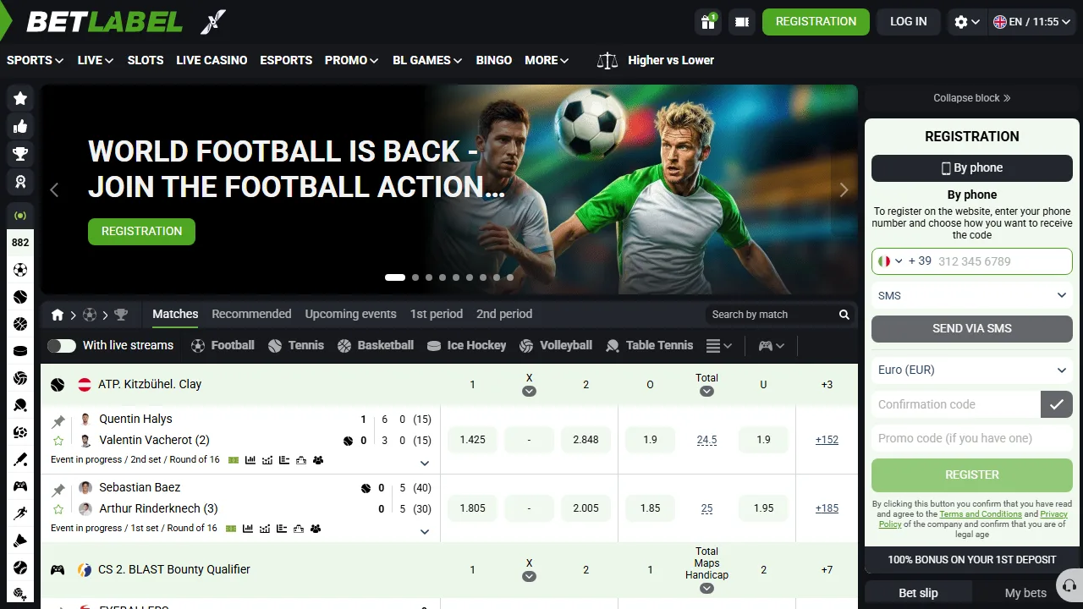Select the badminton shuttlecock sidebar icon

20,540
